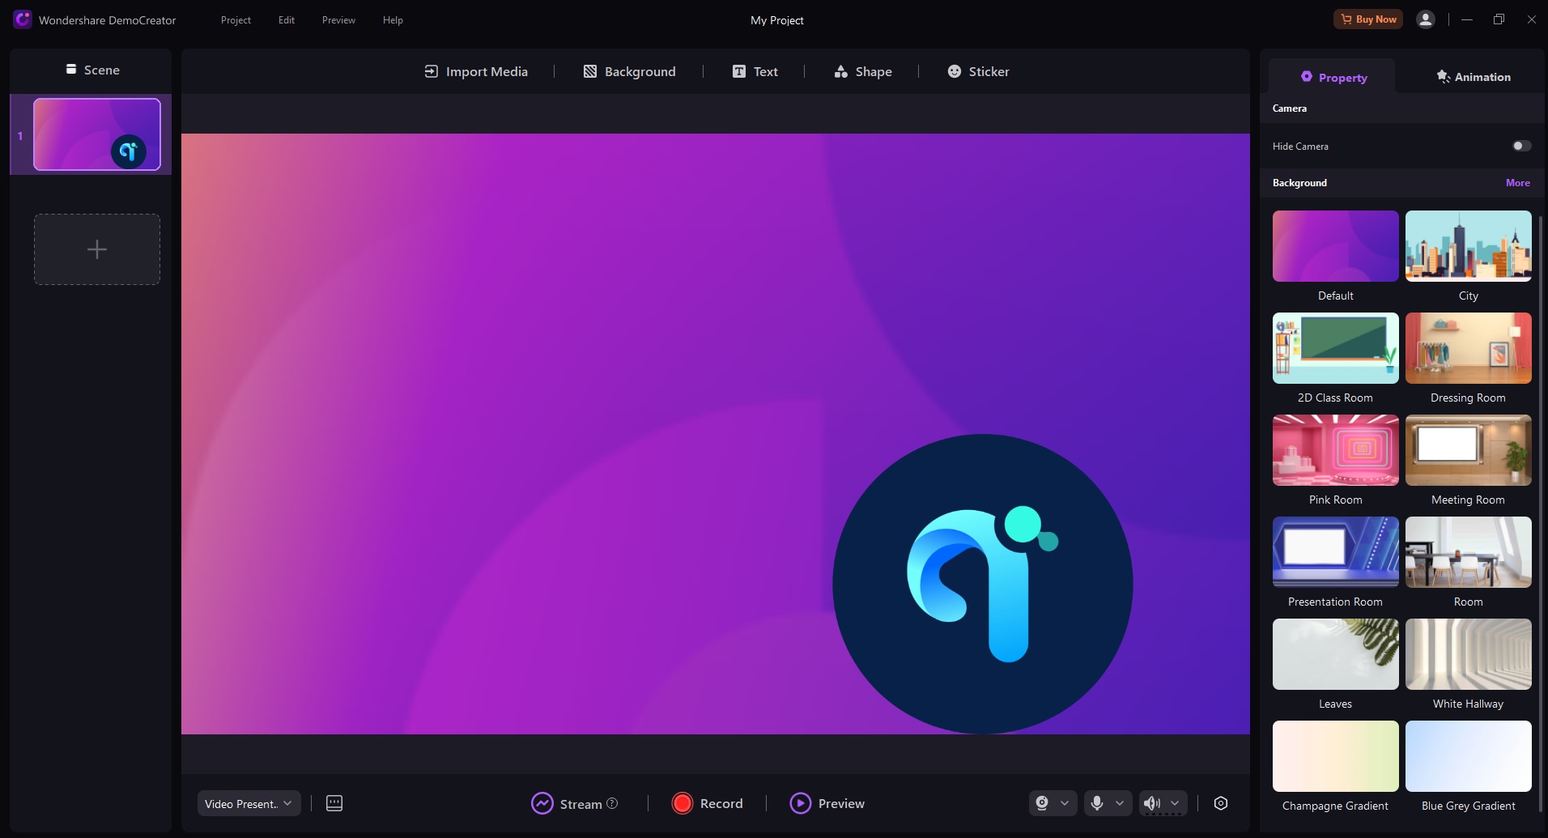
Task: Click the Wondershare DemoCreator logo
Action: [x=23, y=19]
